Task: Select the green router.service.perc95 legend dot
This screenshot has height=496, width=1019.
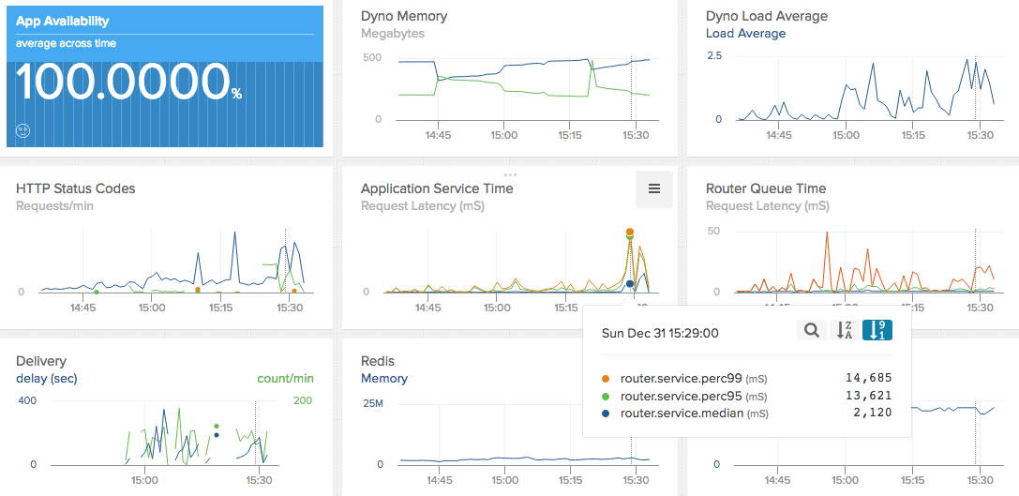Action: pyautogui.click(x=607, y=396)
